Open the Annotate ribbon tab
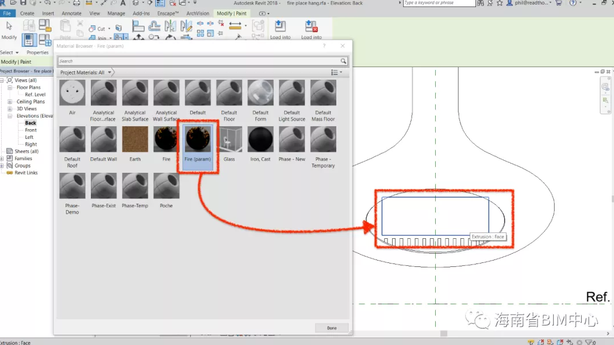 point(71,13)
